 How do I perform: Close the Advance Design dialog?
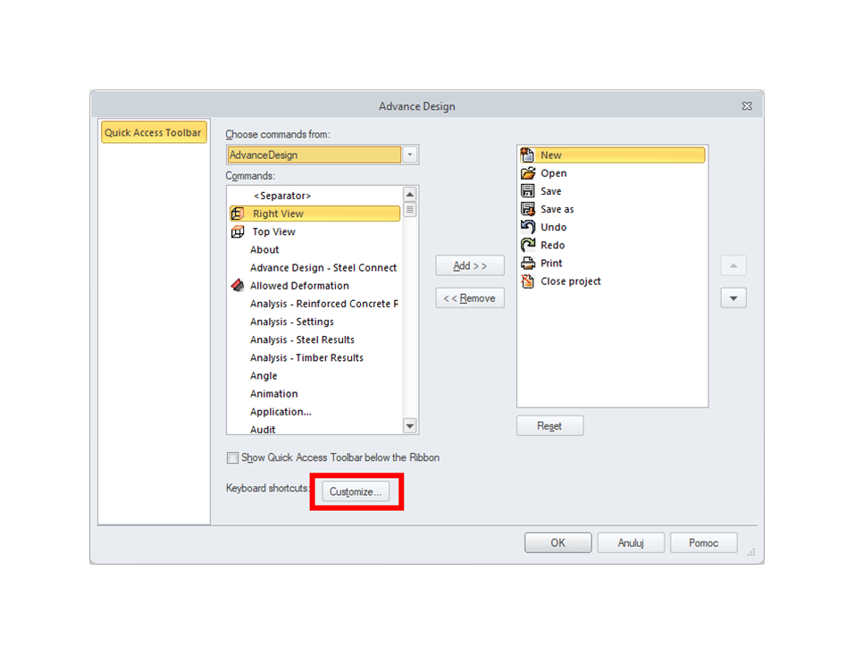coord(747,106)
